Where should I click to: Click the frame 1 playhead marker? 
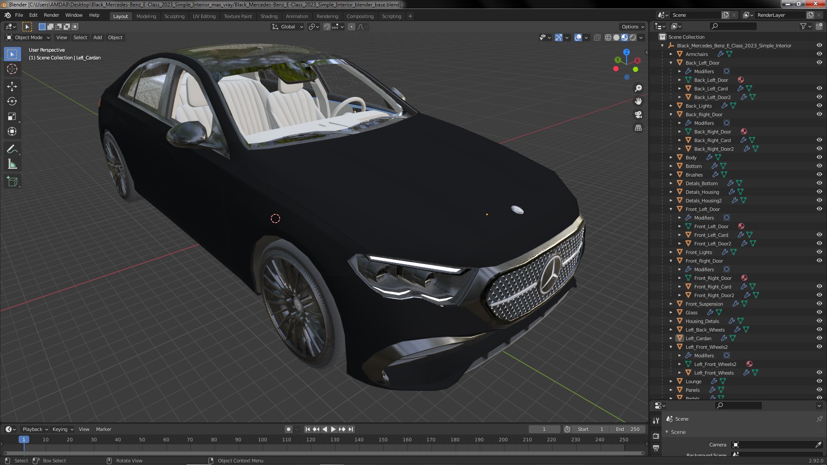pyautogui.click(x=24, y=440)
